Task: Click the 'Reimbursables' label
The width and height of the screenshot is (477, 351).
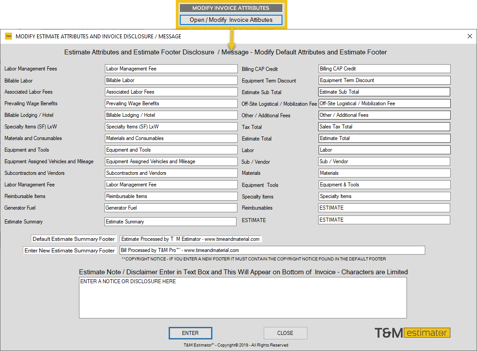Action: (x=257, y=208)
